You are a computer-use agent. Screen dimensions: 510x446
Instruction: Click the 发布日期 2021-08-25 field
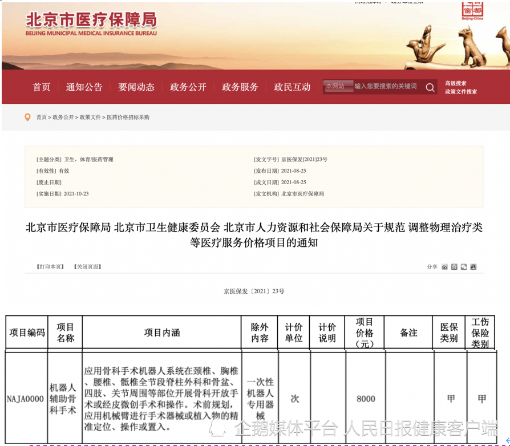(280, 171)
